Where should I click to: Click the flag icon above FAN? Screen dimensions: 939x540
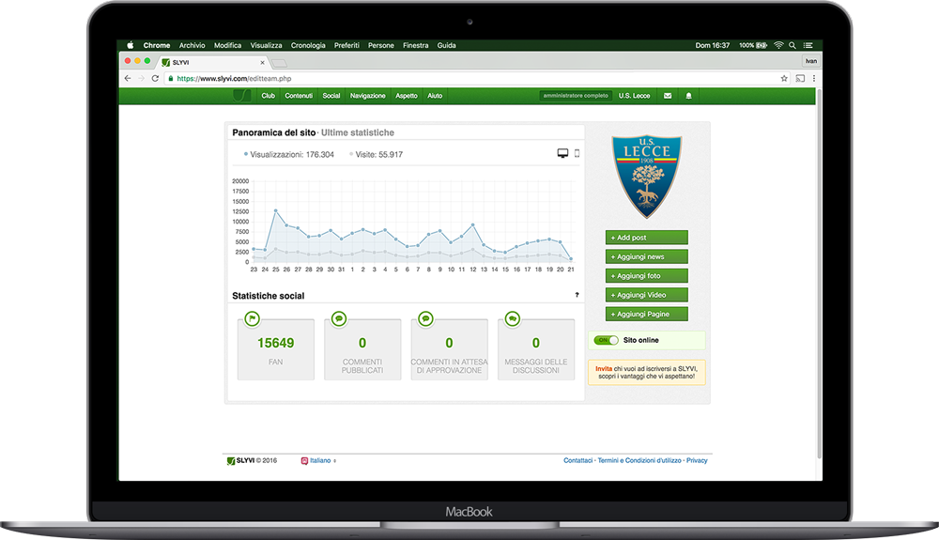pos(252,319)
